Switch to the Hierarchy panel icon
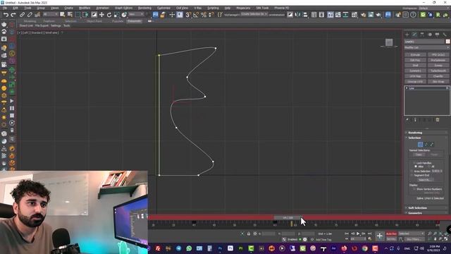The width and height of the screenshot is (451, 254). click(422, 35)
